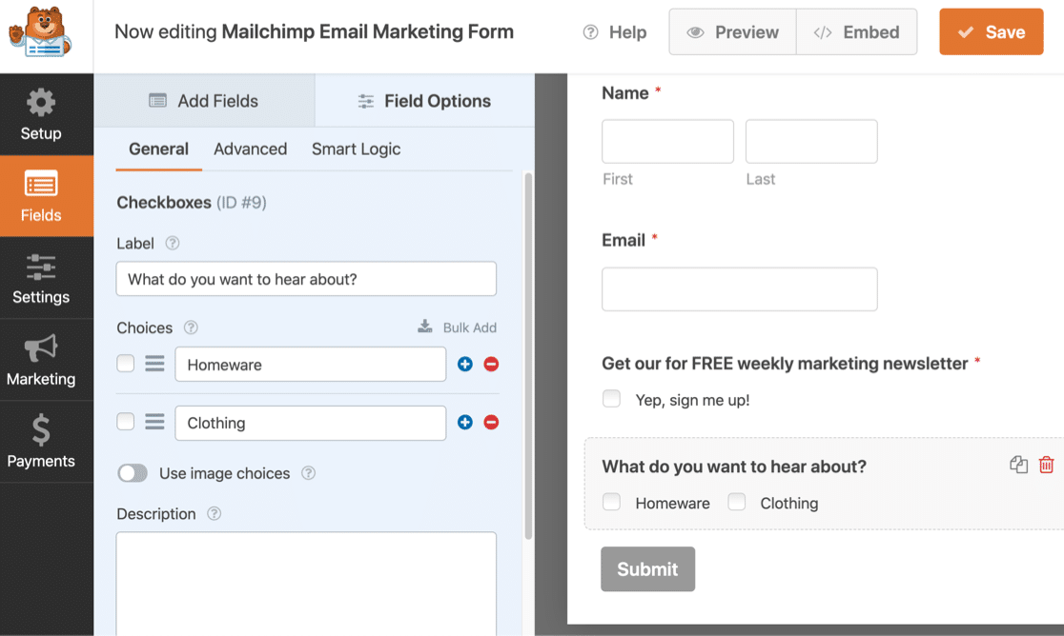
Task: Open the Settings panel in sidebar
Action: (41, 278)
